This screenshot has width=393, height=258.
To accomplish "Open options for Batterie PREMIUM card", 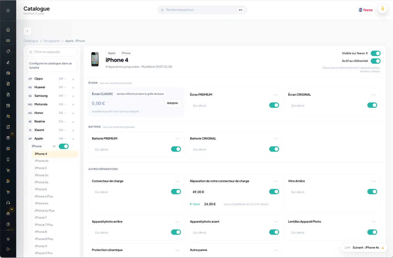I will coord(177,139).
